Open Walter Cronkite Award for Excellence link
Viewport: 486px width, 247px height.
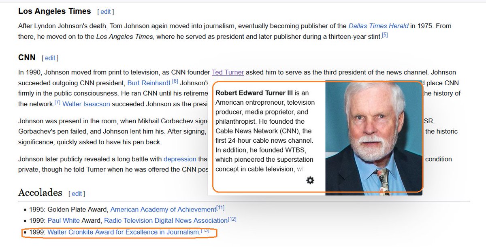(x=124, y=232)
